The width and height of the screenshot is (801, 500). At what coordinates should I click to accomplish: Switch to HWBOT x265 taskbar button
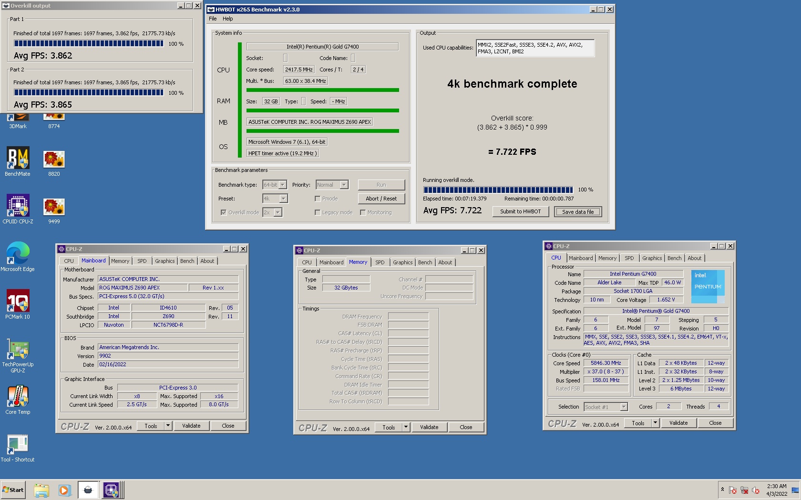(88, 490)
